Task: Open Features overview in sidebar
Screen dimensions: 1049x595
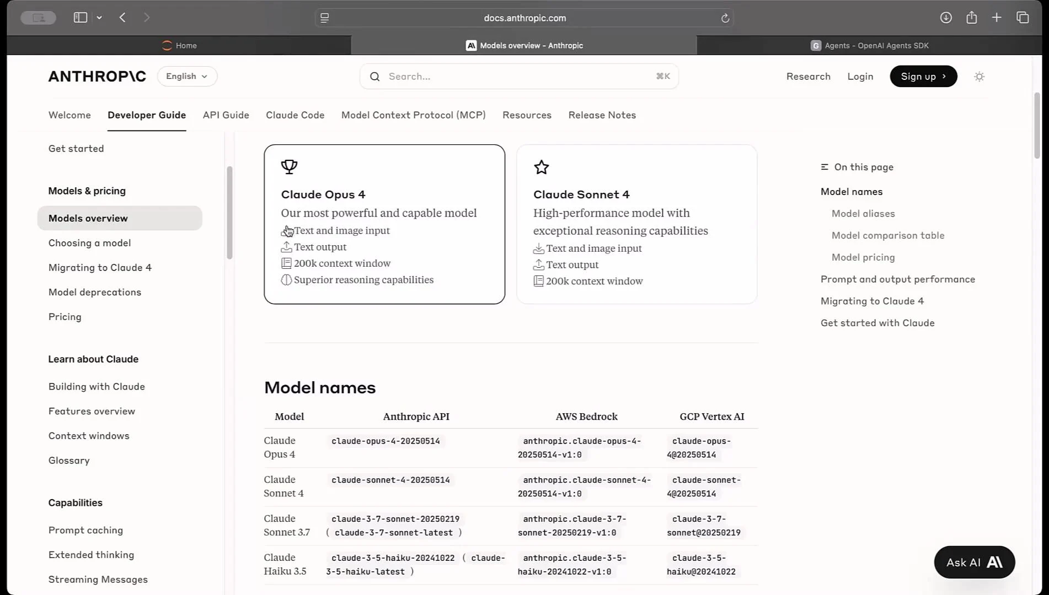Action: pyautogui.click(x=92, y=412)
